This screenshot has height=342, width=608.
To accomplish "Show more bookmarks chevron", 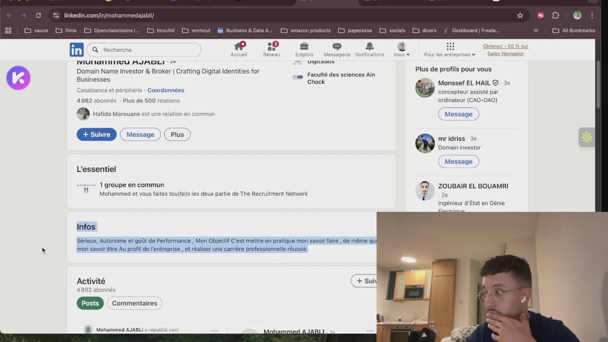I will click(536, 30).
